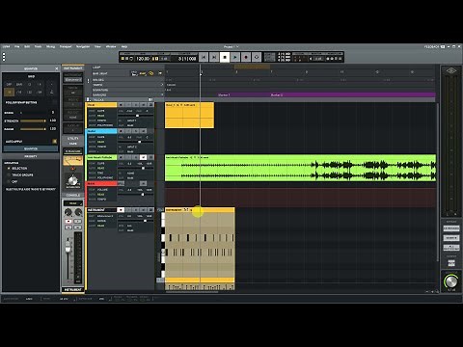The image size is (463, 347).
Task: Click the INSTRUMENT label below the channel fader
Action: (x=73, y=289)
